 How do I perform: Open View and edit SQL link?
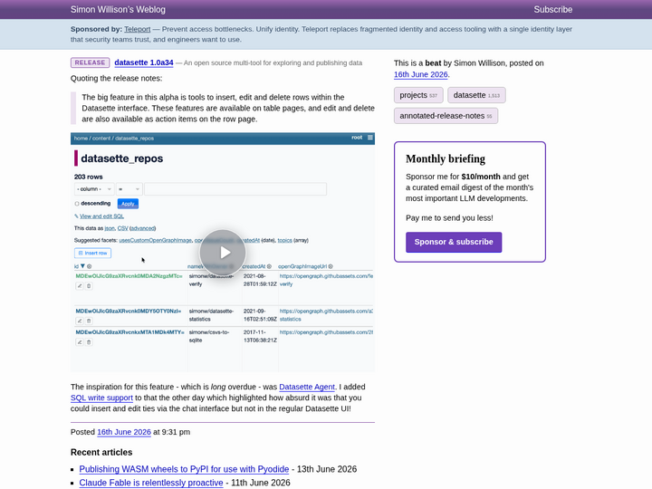[x=101, y=216]
